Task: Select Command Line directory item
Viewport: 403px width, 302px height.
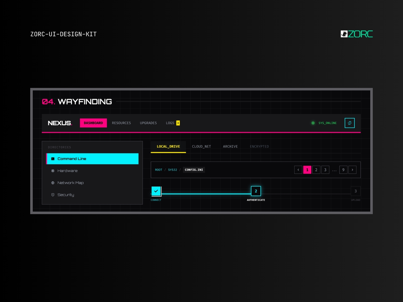Action: (x=92, y=159)
